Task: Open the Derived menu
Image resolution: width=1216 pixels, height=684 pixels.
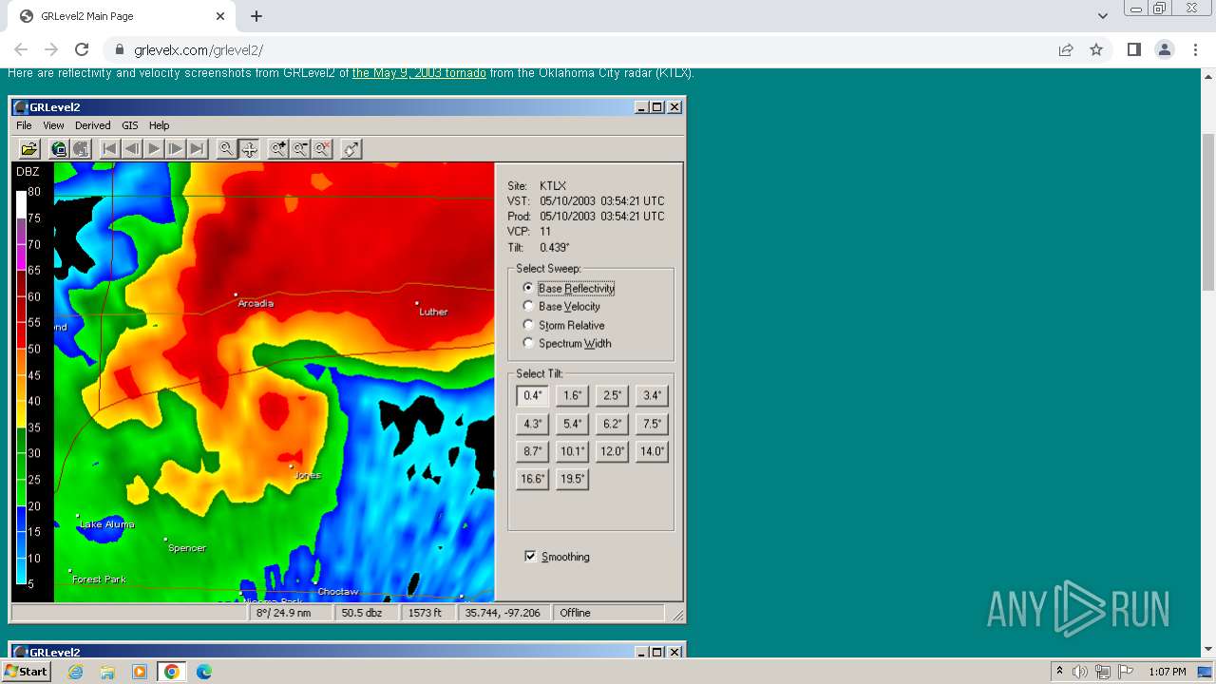Action: click(x=93, y=125)
